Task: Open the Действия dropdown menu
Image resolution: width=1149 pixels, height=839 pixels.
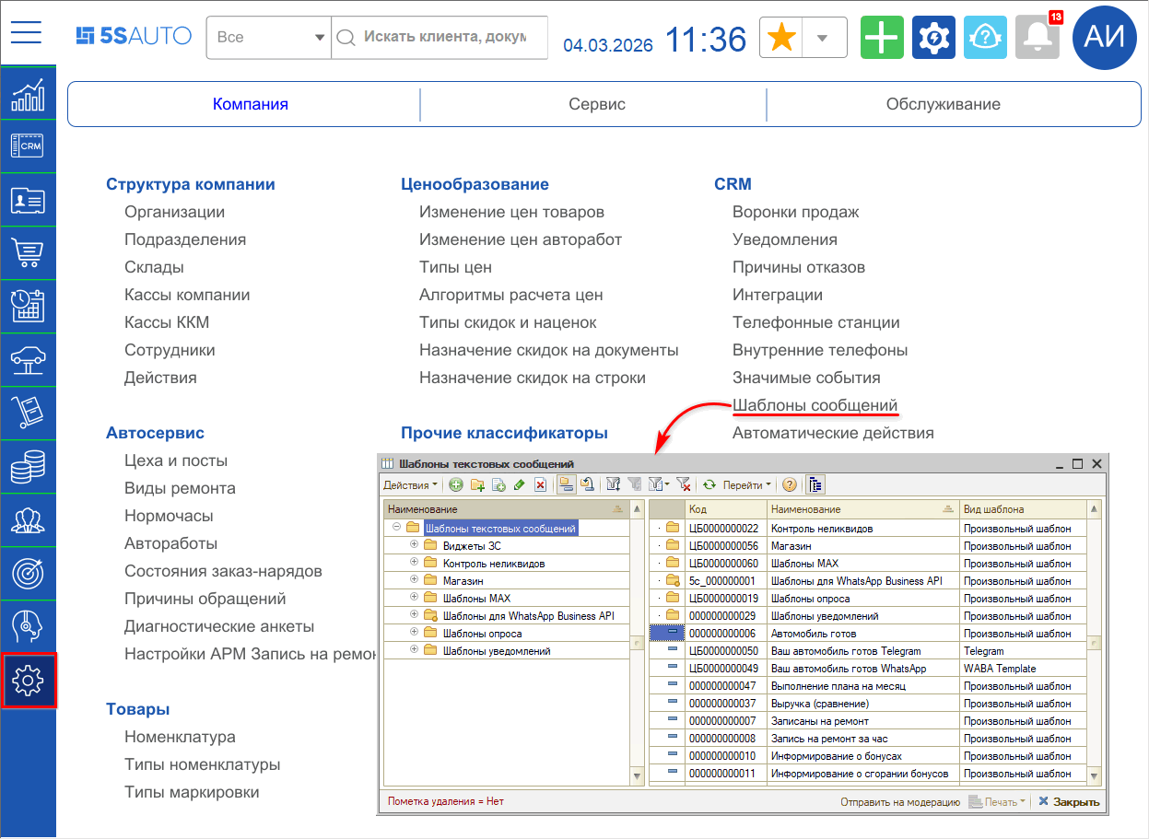Action: coord(410,484)
